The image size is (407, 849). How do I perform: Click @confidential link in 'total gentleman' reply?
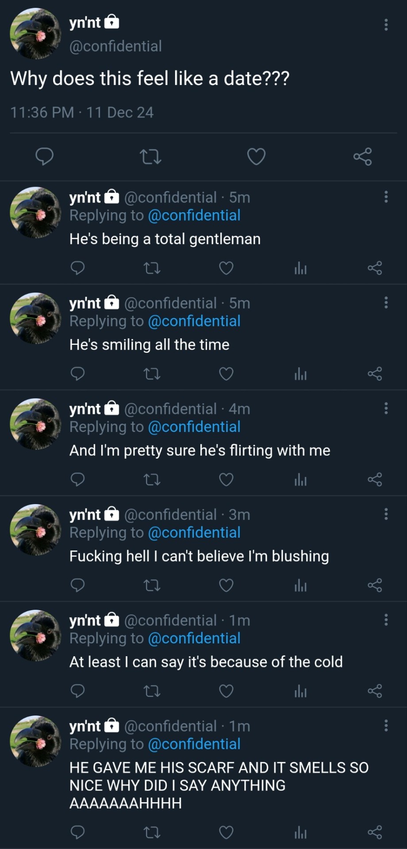click(x=194, y=215)
